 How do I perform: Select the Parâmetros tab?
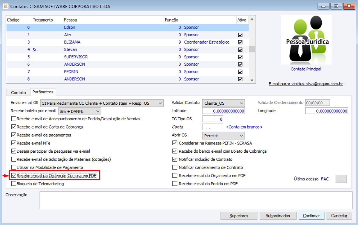(43, 92)
